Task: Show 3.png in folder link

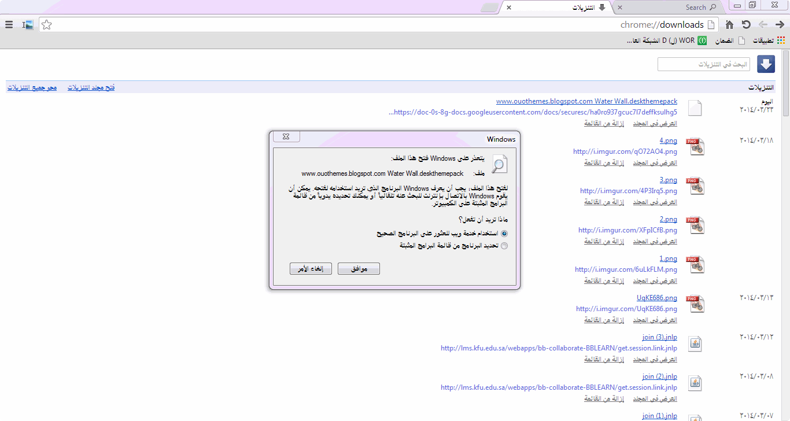Action: 655,202
